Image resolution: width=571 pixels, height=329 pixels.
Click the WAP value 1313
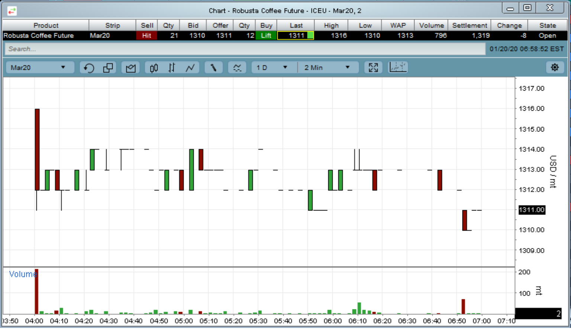[x=405, y=36]
